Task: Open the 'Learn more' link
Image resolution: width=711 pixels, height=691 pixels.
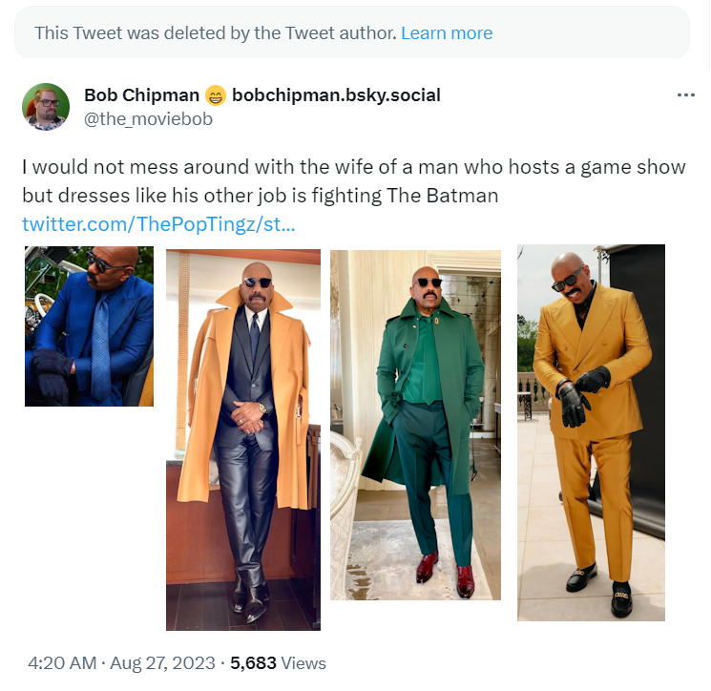Action: click(x=447, y=33)
